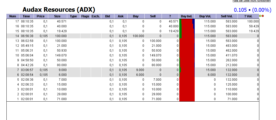276x120 pixels.
Task: Click the Buy Ind. bar in row 1
Action: [x=187, y=99]
